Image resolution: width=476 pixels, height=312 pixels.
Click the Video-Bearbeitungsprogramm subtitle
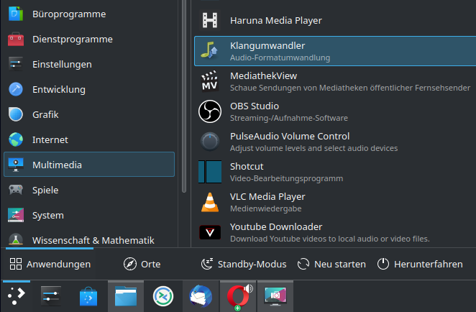pos(287,178)
